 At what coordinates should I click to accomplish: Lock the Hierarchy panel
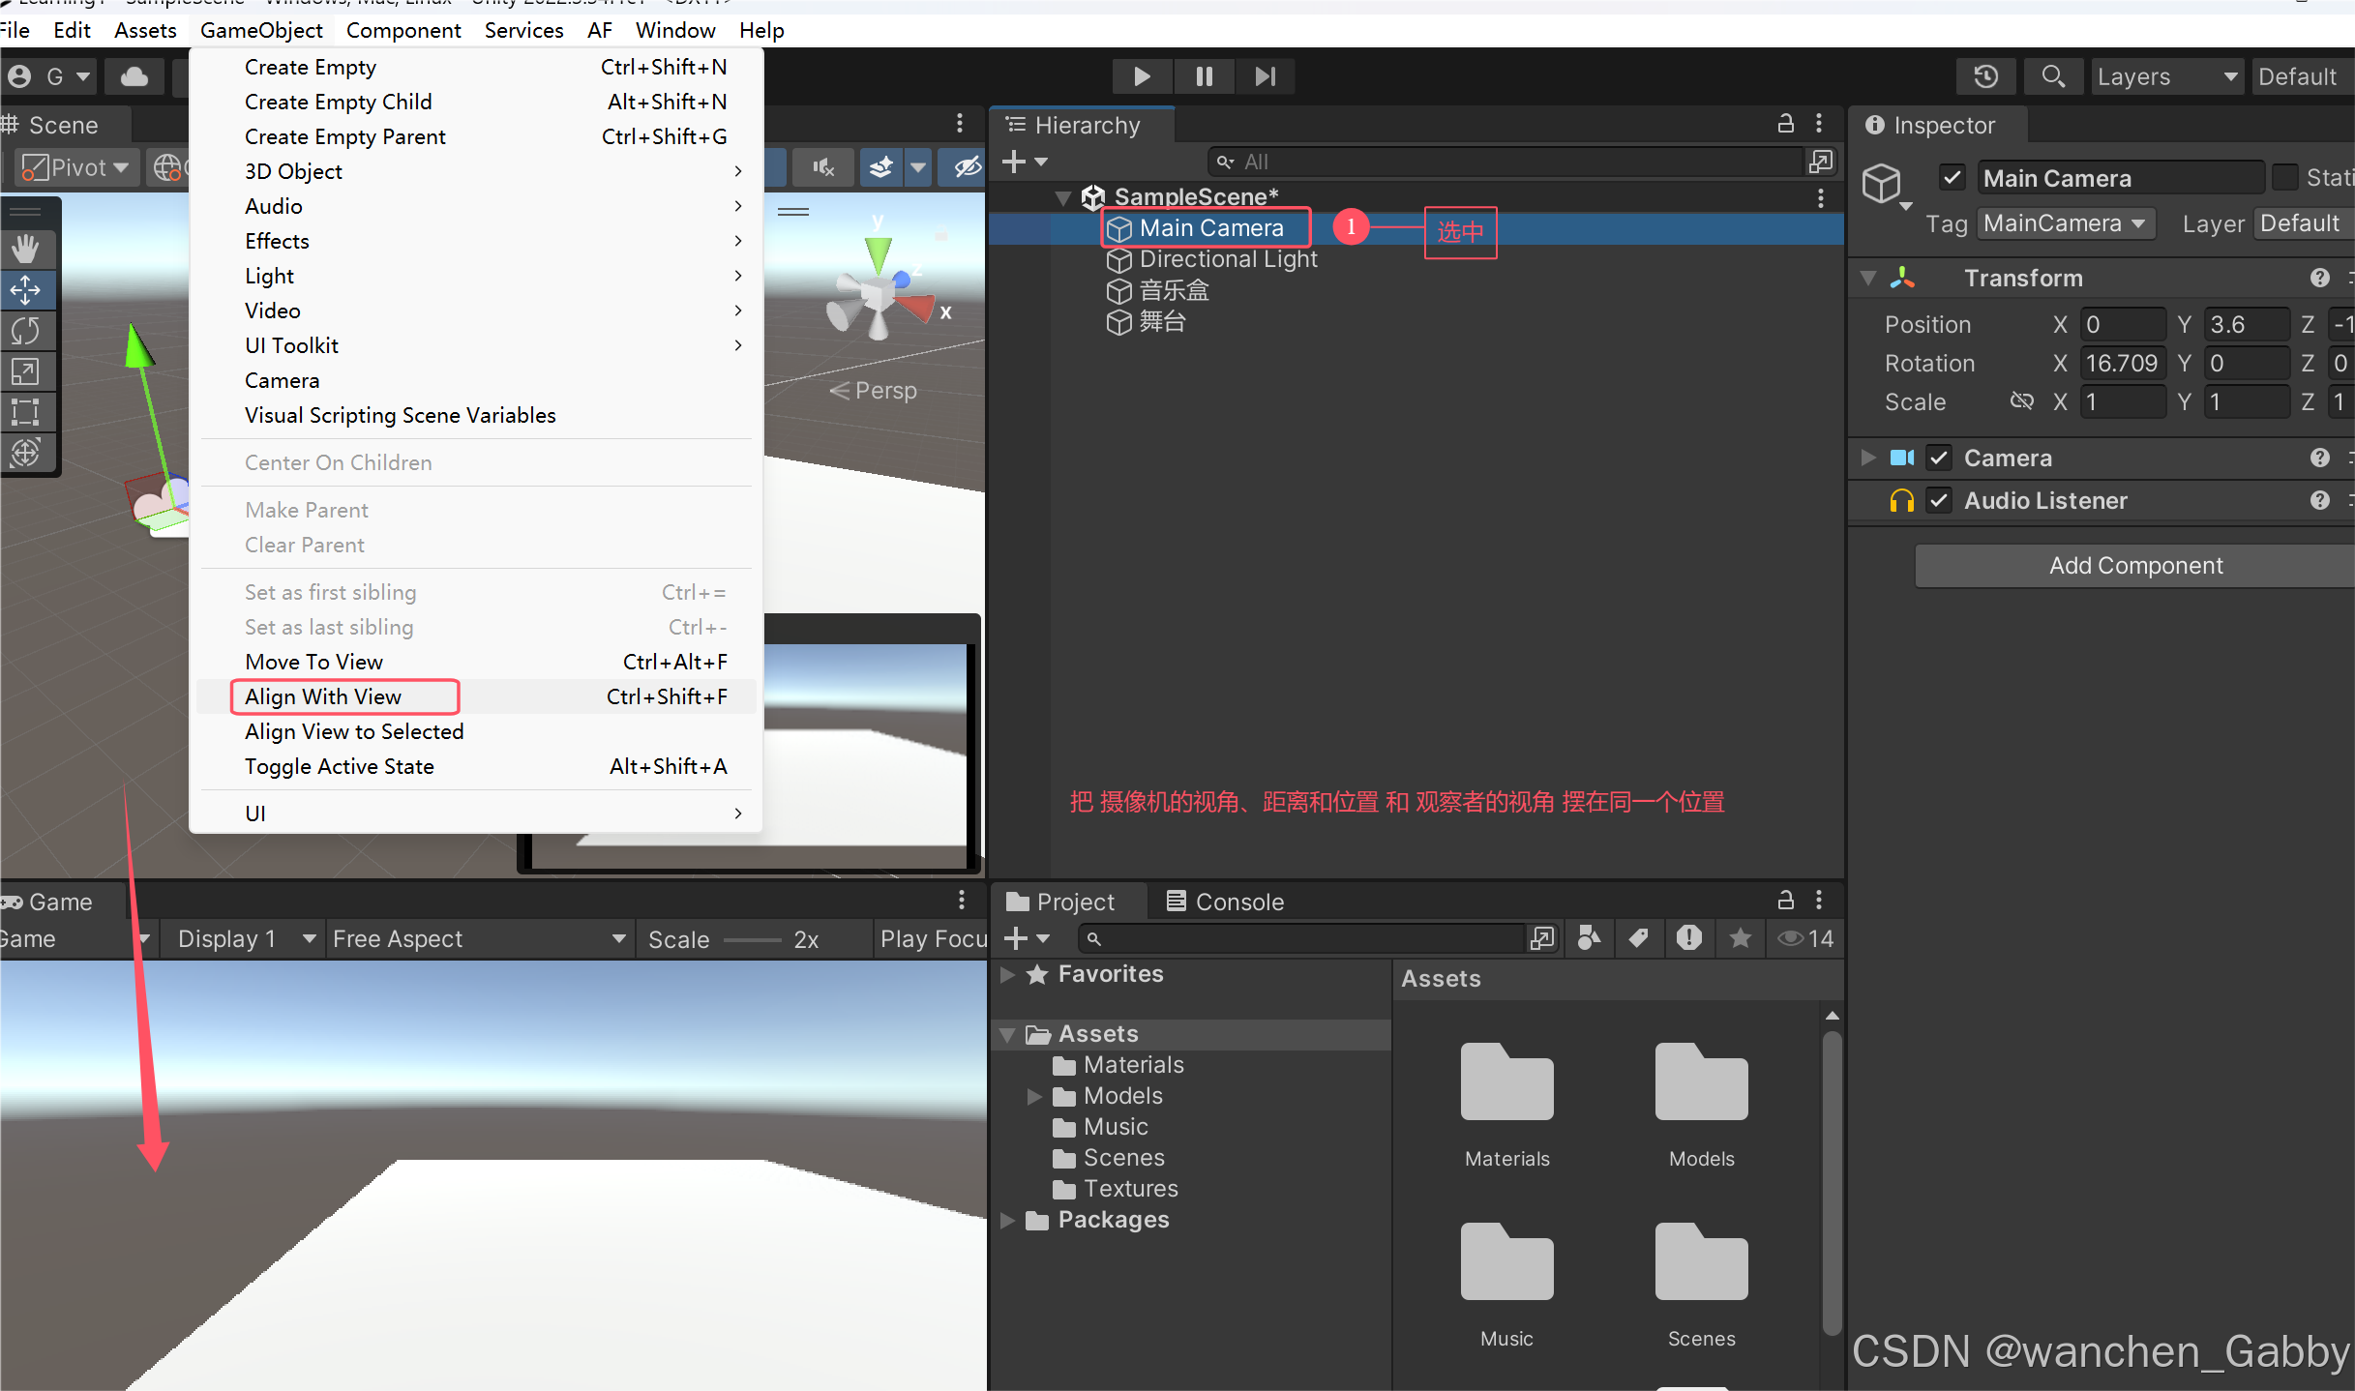point(1786,124)
